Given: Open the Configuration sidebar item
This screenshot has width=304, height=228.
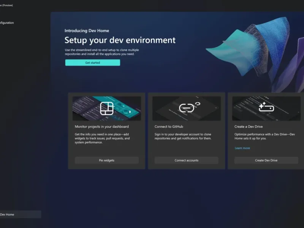Looking at the screenshot, I should click(x=7, y=23).
